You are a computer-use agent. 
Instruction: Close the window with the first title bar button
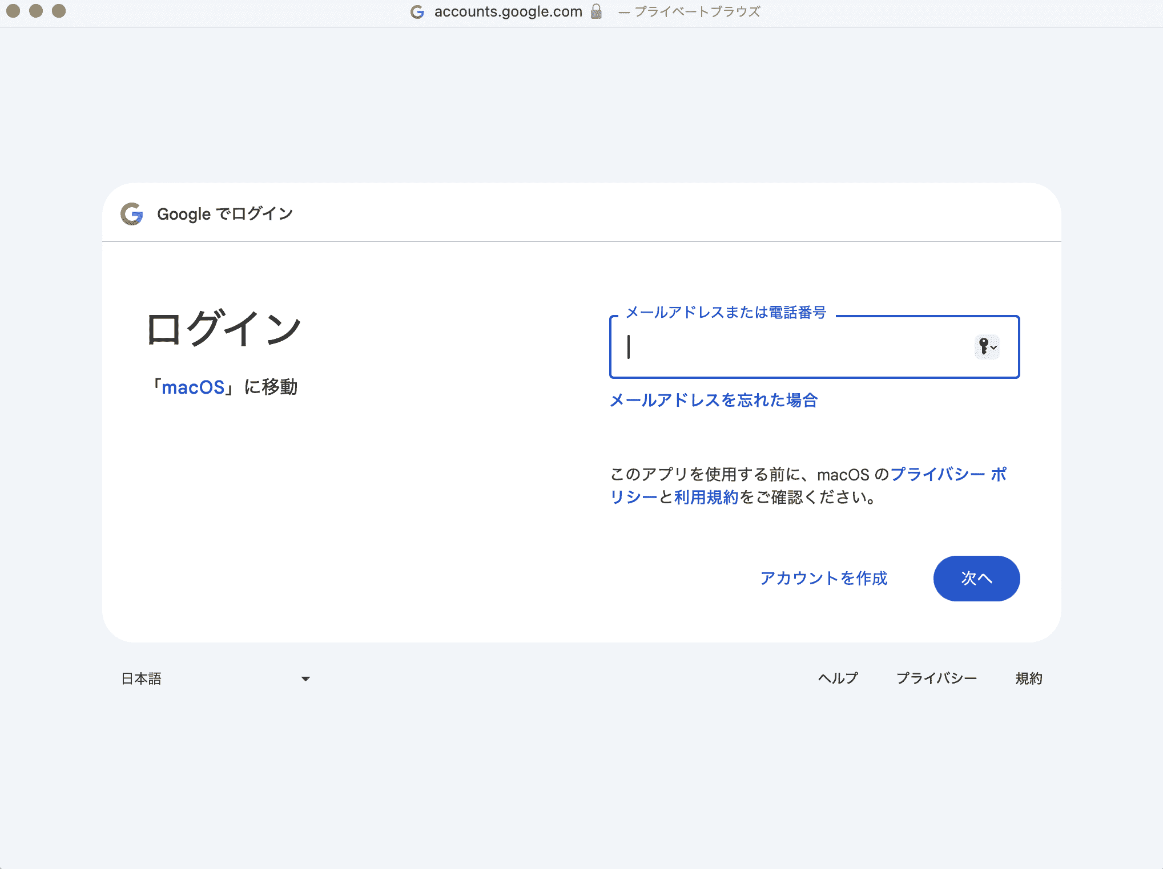[13, 11]
